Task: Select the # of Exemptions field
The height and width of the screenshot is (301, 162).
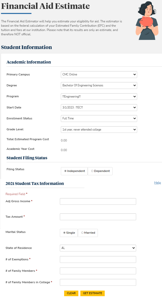Action: (98, 259)
